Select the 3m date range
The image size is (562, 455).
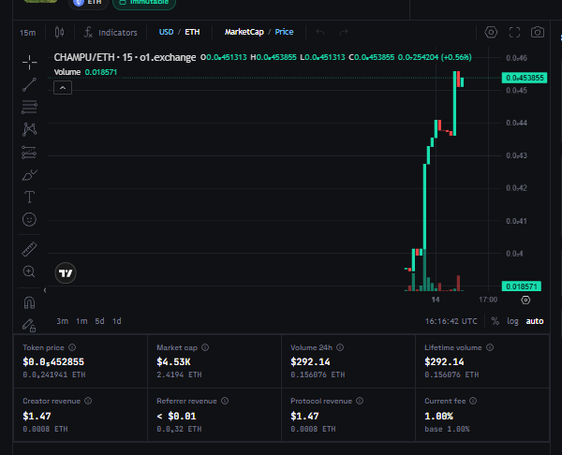pos(63,321)
